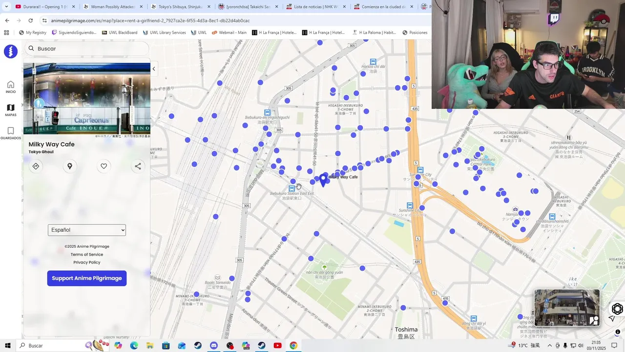Open the UWL Library Services bookmark

point(165,33)
